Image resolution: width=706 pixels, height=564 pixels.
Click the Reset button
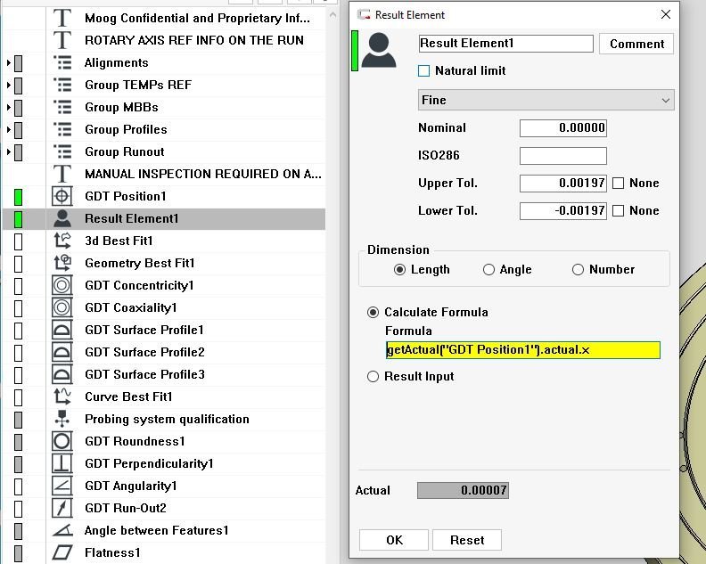[x=467, y=540]
